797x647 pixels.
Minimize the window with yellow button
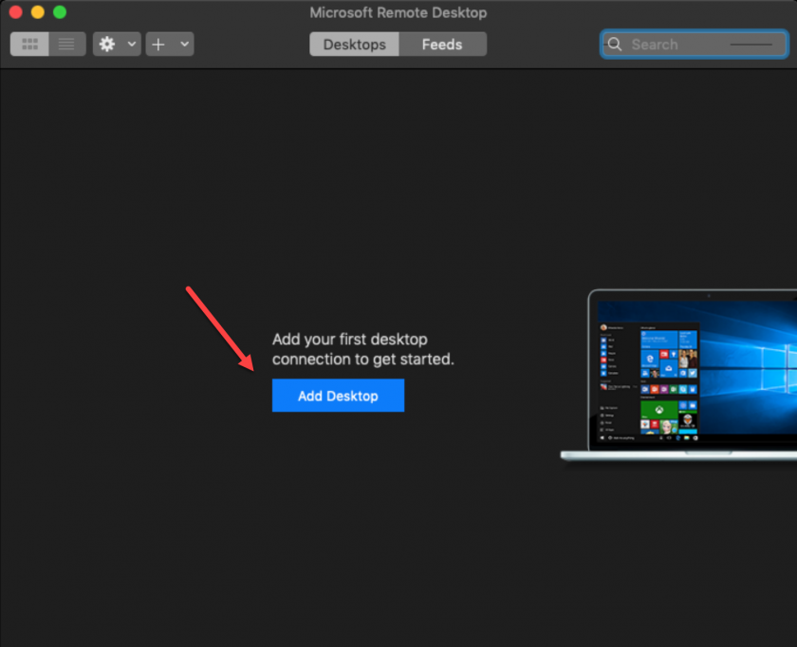coord(38,12)
